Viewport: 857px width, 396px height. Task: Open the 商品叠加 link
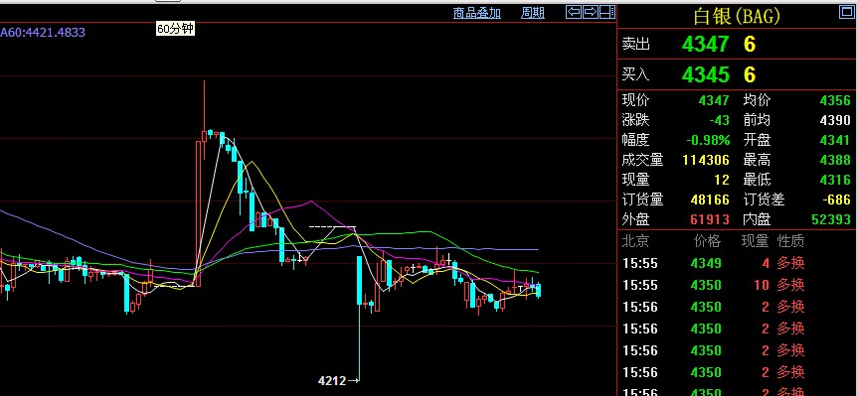pos(476,13)
